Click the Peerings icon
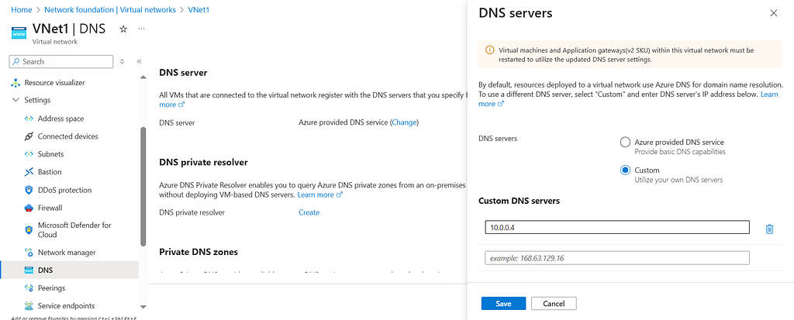794x320 pixels. point(29,287)
